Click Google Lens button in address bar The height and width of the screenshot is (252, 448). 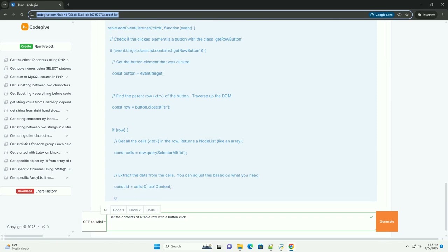pyautogui.click(x=381, y=15)
